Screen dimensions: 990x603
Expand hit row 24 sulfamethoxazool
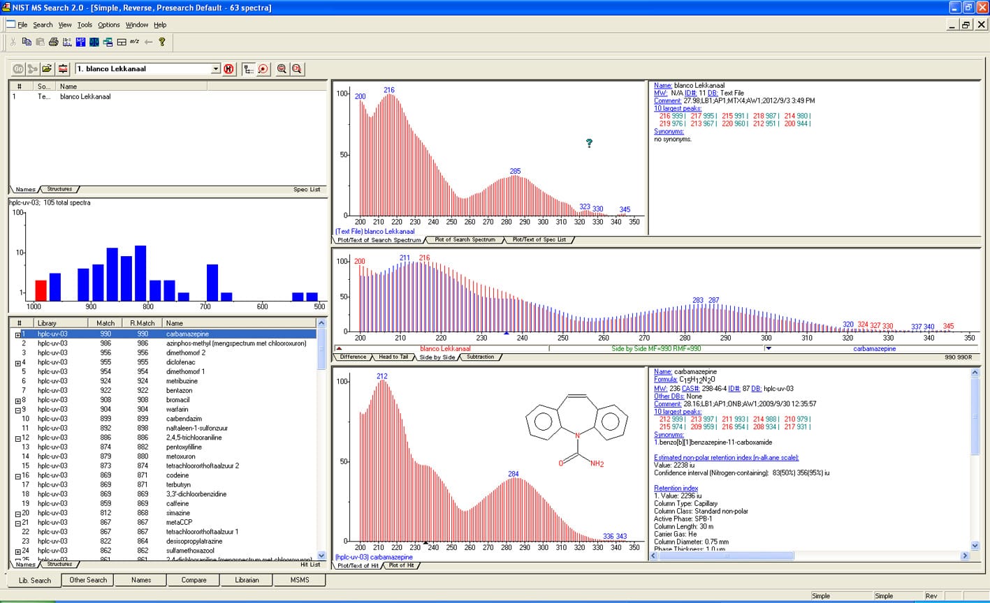point(17,551)
